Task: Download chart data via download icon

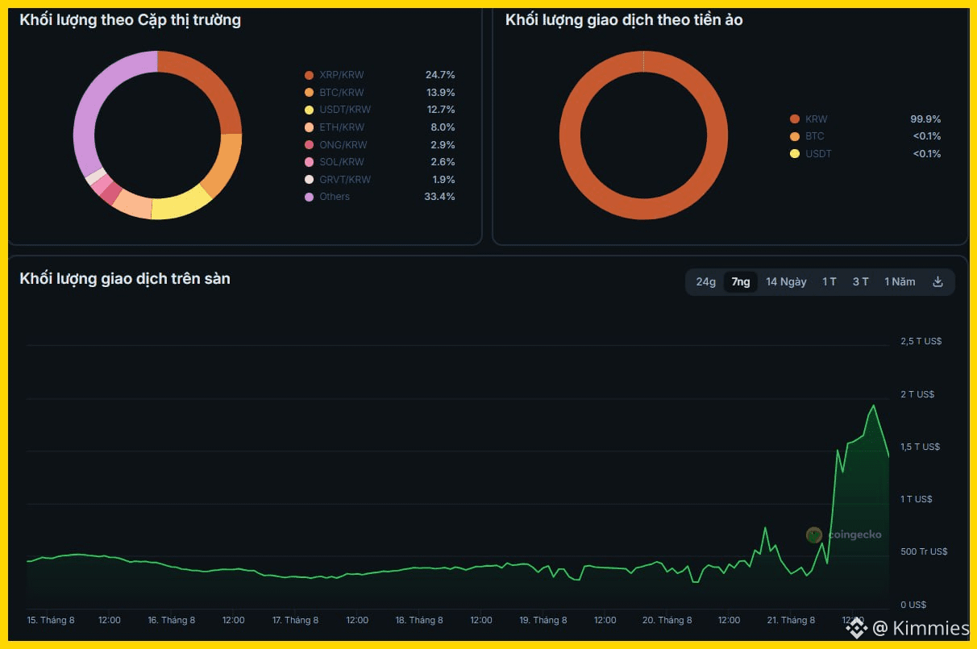Action: pos(938,282)
